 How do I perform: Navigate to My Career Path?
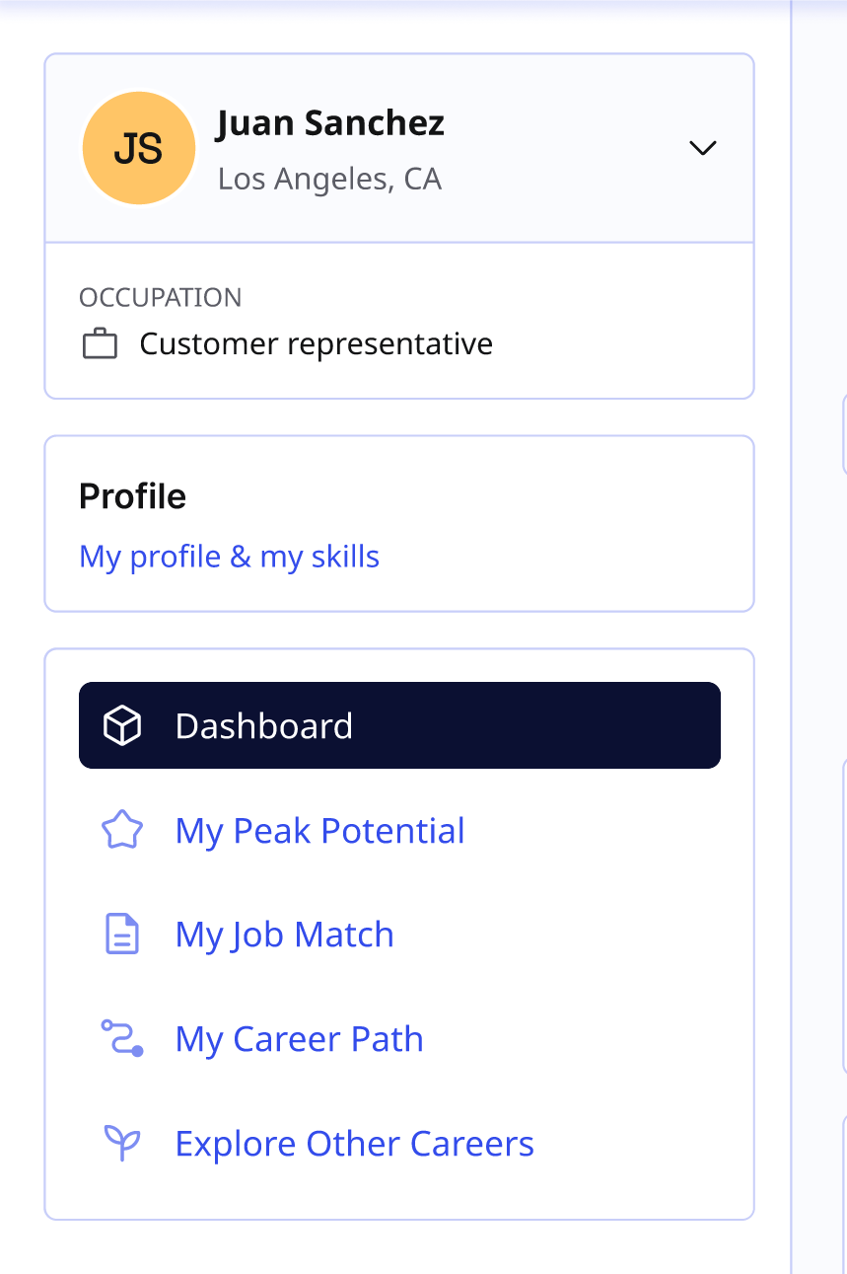pos(299,1039)
